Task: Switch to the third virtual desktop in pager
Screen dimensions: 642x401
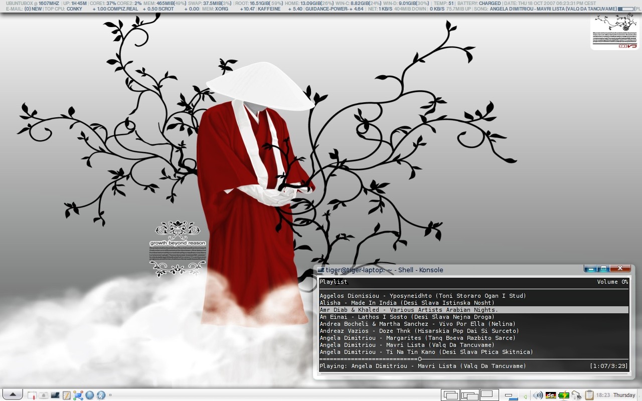Action: pyautogui.click(x=490, y=395)
